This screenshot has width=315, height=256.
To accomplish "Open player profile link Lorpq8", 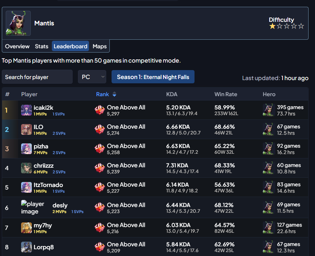I will 44,247.
